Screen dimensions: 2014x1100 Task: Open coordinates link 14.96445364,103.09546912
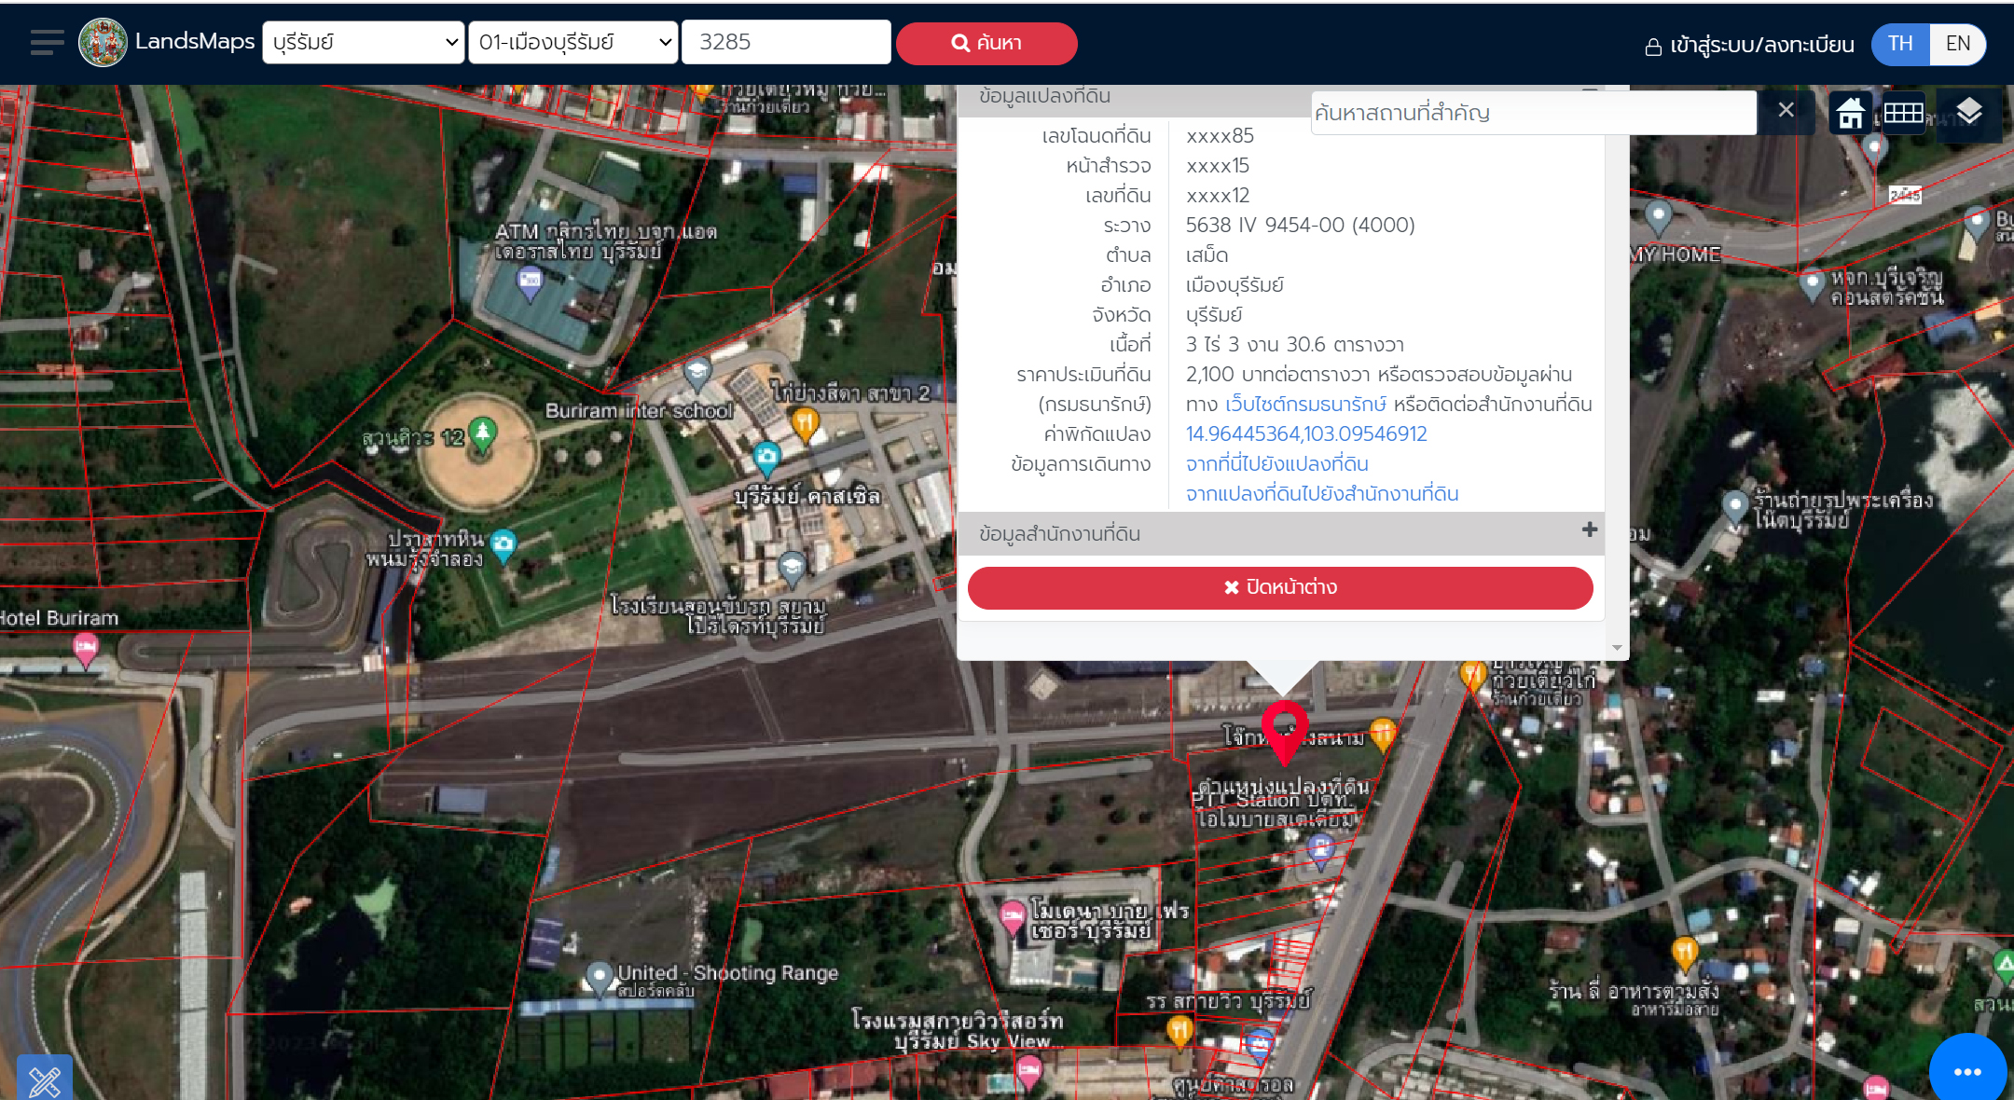click(1305, 434)
